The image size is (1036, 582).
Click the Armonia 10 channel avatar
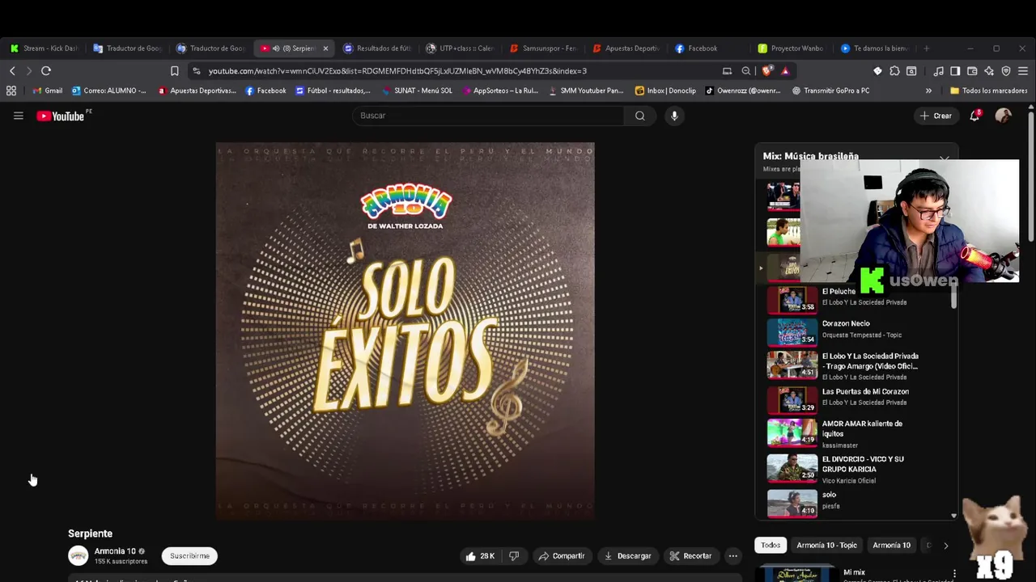point(78,555)
